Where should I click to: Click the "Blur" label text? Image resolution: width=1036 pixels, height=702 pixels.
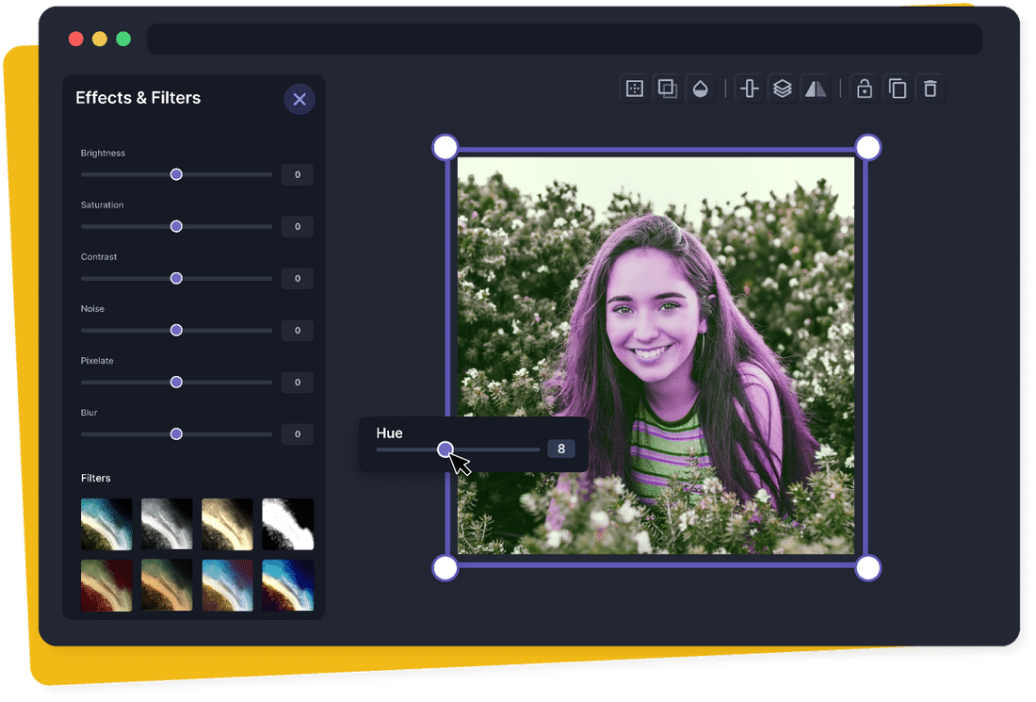tap(89, 413)
